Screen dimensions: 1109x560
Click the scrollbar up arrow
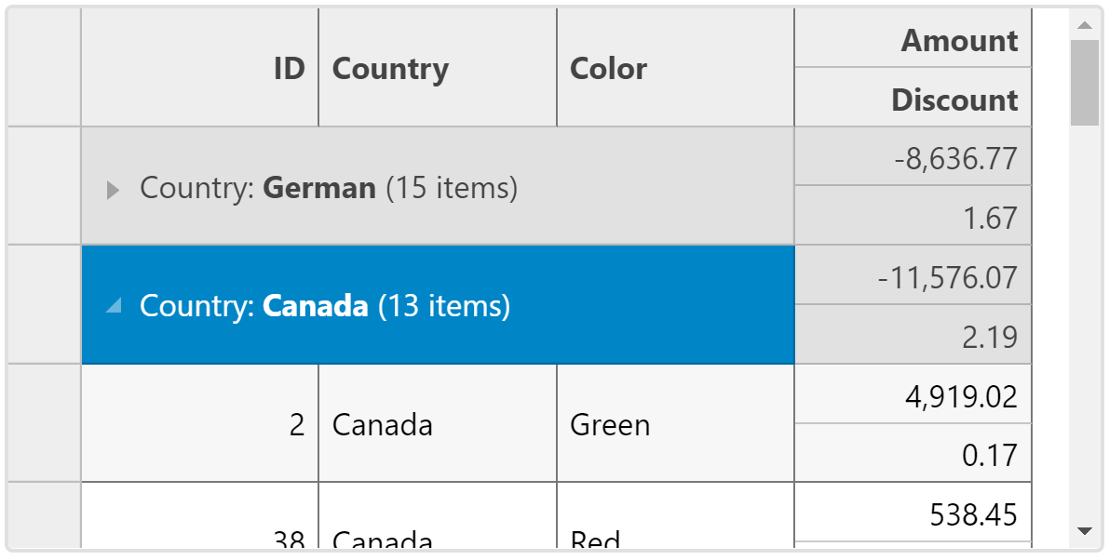click(x=1084, y=25)
